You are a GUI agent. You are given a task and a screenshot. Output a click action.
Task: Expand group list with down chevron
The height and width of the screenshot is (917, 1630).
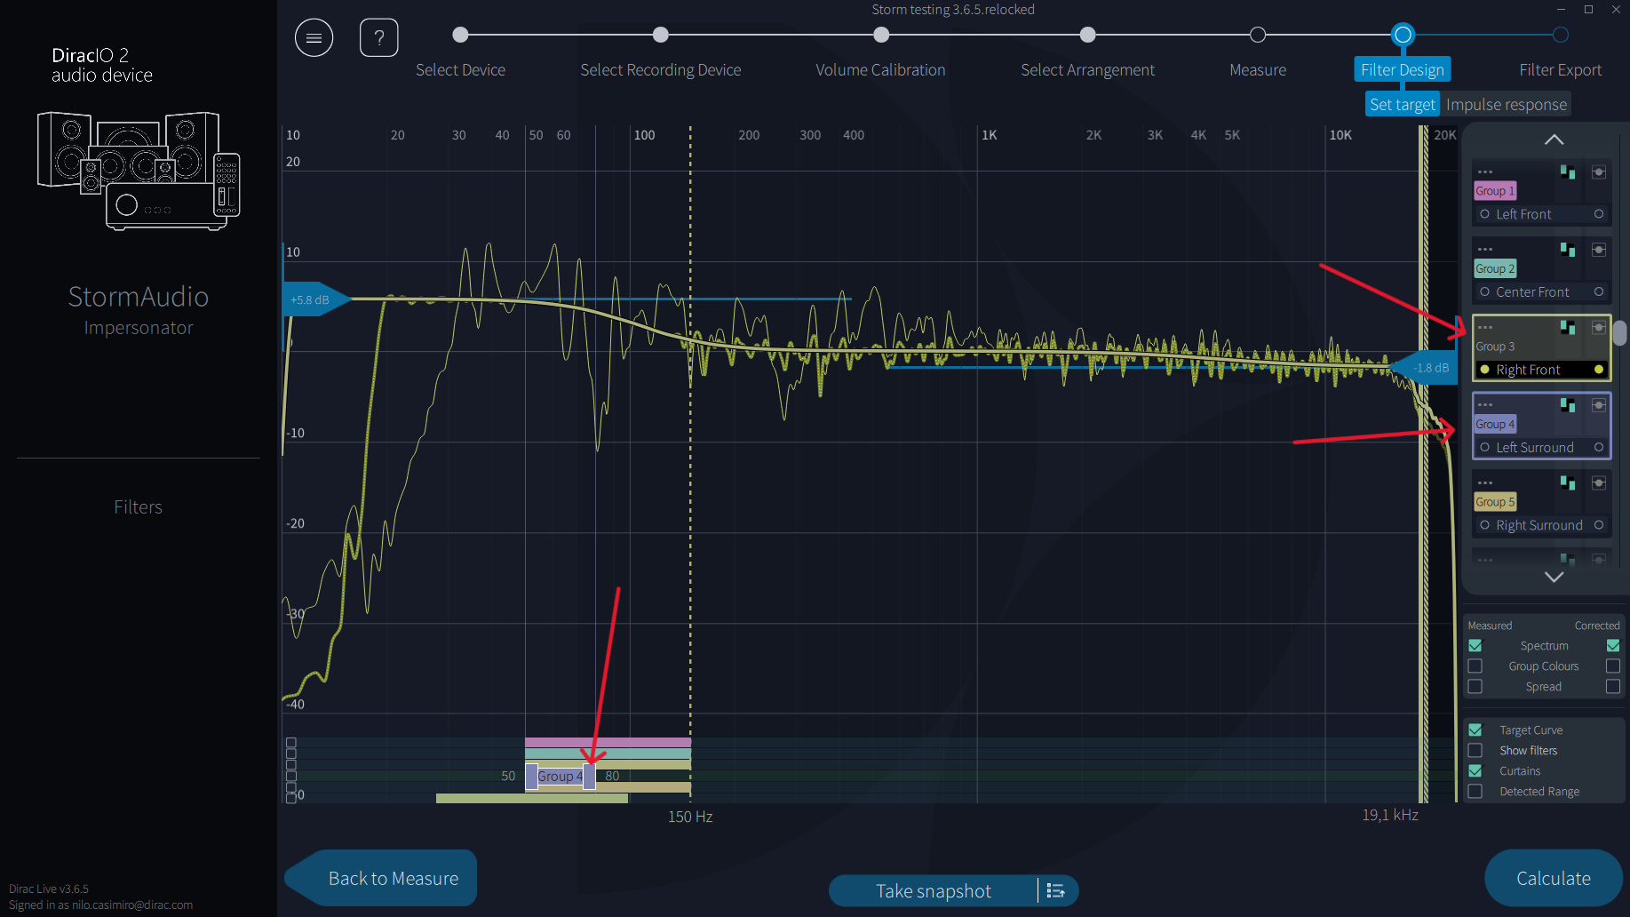click(x=1554, y=577)
